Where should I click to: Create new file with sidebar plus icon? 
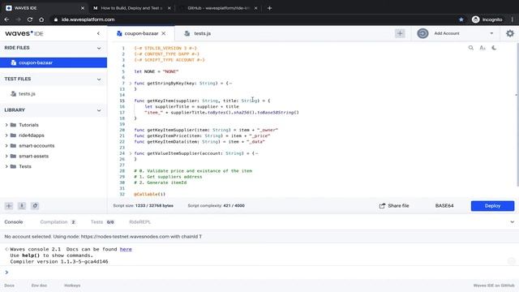click(9, 206)
